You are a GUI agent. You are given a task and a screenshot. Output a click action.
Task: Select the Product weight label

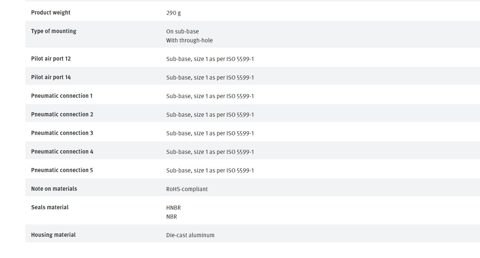click(x=51, y=13)
